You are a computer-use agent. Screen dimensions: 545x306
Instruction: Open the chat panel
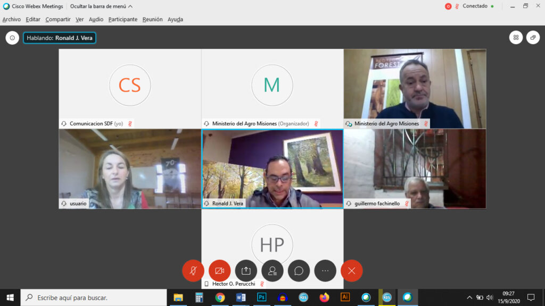point(299,270)
